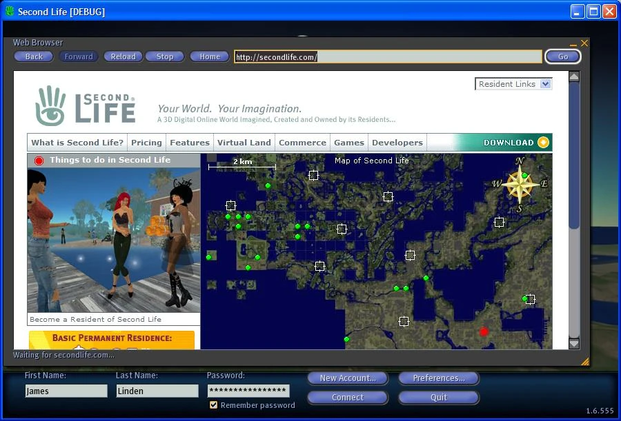Click scroll down arrow of web page
The height and width of the screenshot is (421, 621).
click(574, 343)
